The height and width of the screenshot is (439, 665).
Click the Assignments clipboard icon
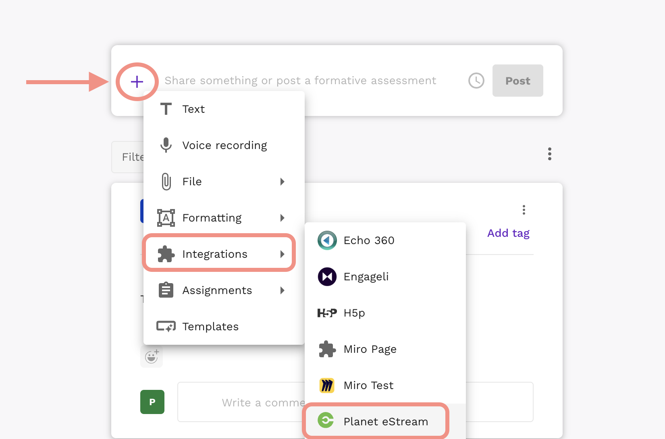pyautogui.click(x=166, y=290)
